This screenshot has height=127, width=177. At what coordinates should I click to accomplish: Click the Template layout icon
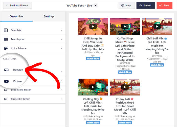[6, 30]
